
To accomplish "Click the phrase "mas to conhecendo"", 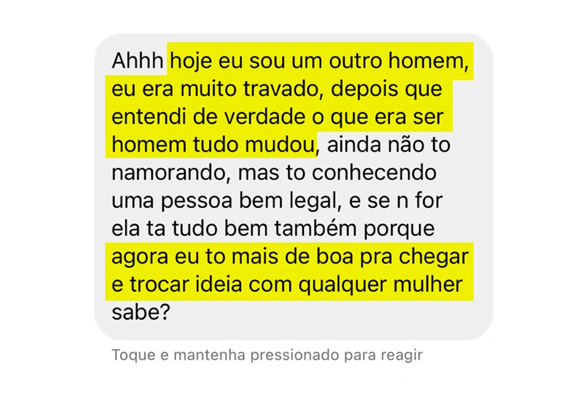I will point(337,173).
